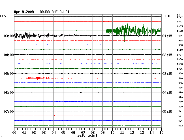Select the '02:15' UTC time label
Viewport: 184px width, 140px height.
(167, 55)
